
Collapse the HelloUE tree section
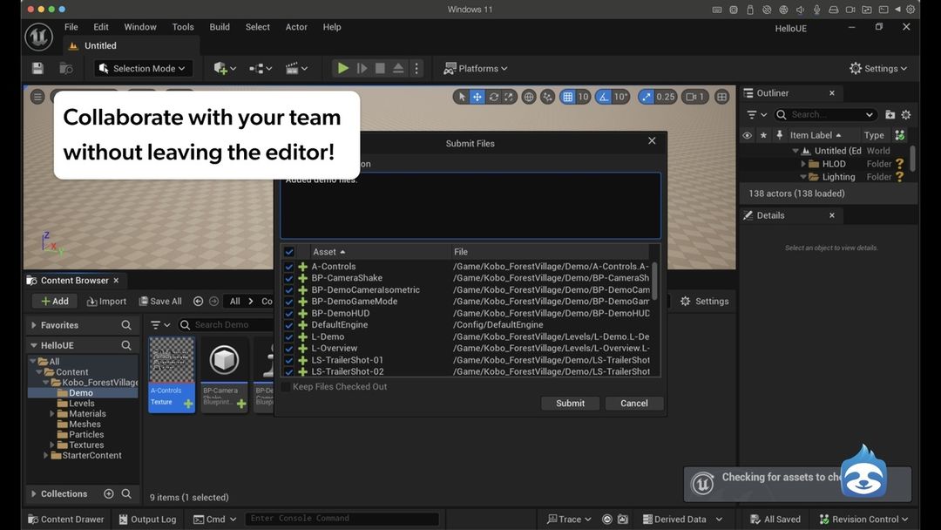(x=34, y=346)
